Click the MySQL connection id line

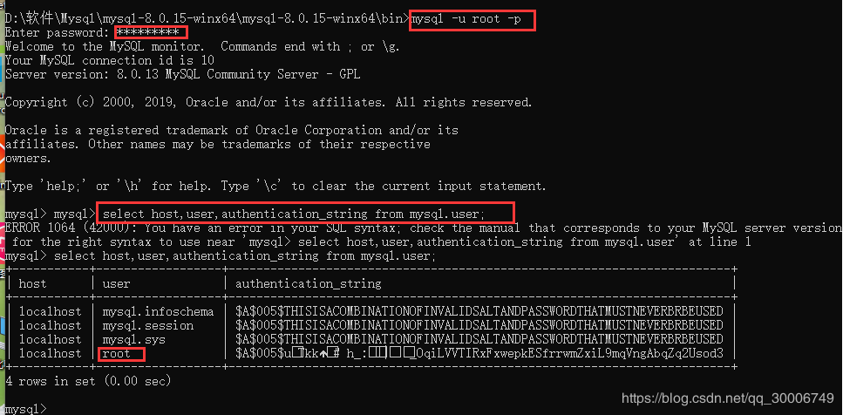pos(109,60)
